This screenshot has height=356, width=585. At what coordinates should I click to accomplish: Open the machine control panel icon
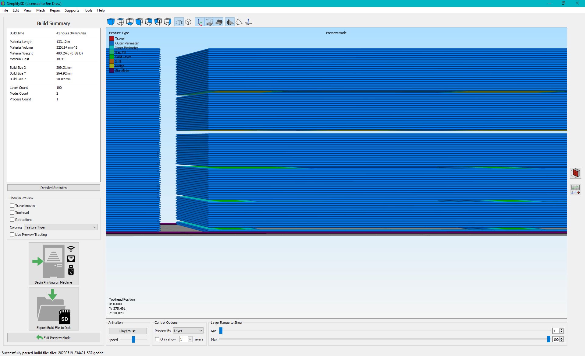tap(576, 189)
